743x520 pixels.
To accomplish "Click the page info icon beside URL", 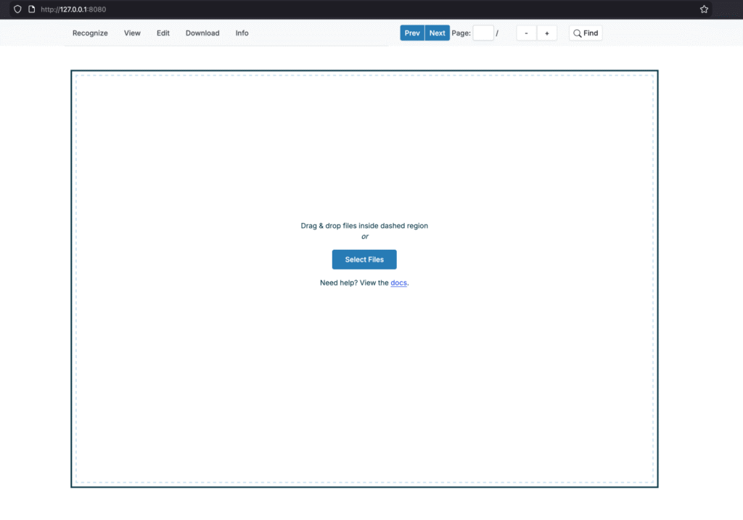I will 31,9.
